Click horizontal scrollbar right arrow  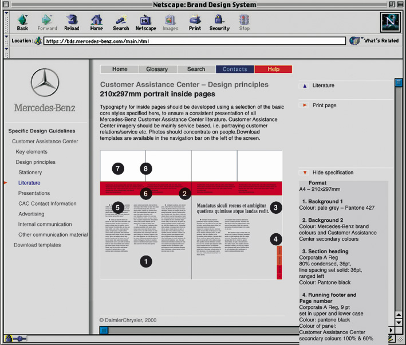tap(391, 330)
